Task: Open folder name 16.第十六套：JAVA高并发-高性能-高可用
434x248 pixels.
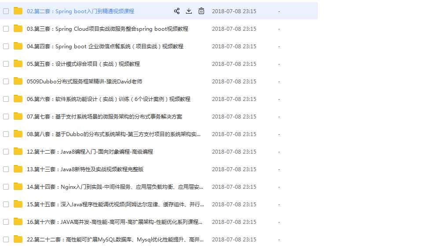Action: coord(114,222)
